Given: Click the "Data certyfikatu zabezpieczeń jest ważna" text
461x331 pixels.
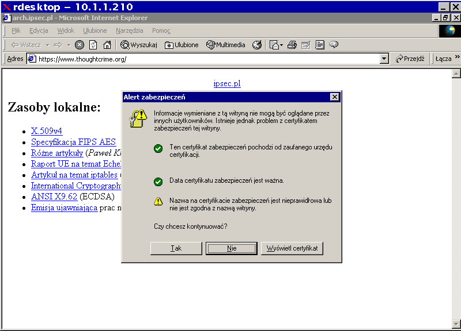Looking at the screenshot, I should click(226, 180).
